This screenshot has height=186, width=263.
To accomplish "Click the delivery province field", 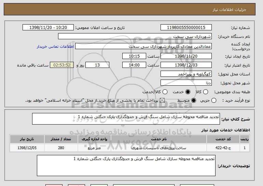I will coord(186,74).
